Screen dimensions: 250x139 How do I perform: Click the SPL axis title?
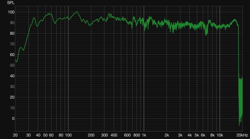[x=11, y=3]
